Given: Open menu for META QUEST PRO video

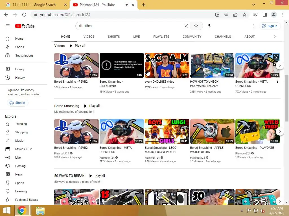Looking at the screenshot, I should click(277, 81).
